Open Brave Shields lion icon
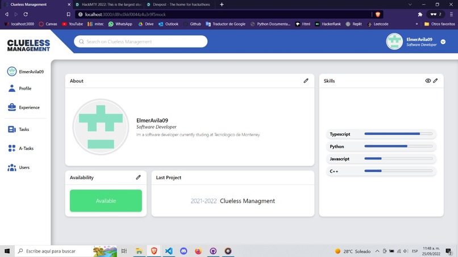The height and width of the screenshot is (257, 458). click(x=378, y=14)
